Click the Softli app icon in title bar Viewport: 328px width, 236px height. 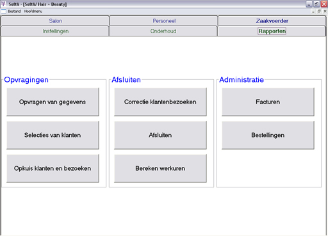coord(3,4)
